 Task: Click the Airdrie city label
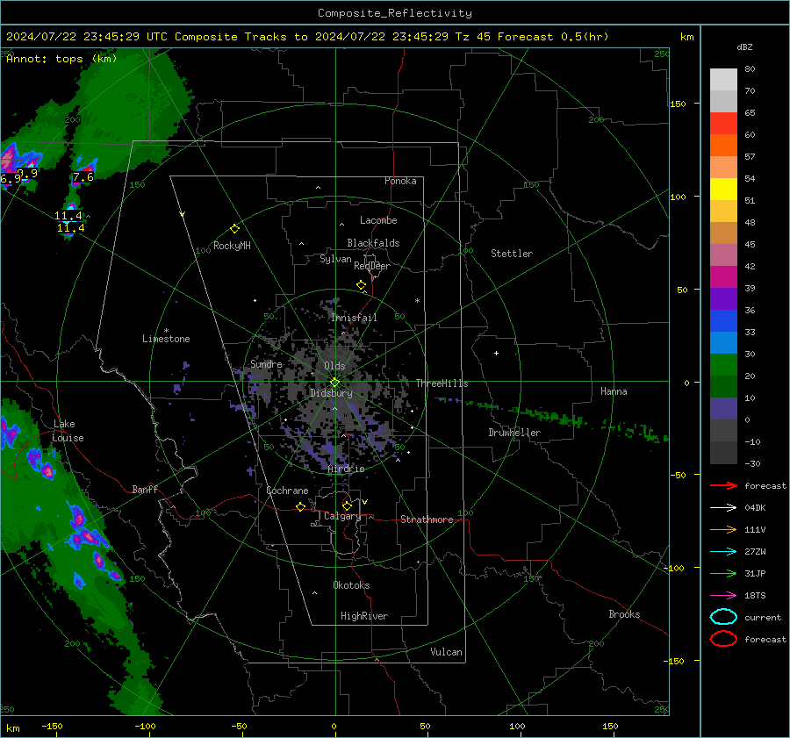click(346, 469)
